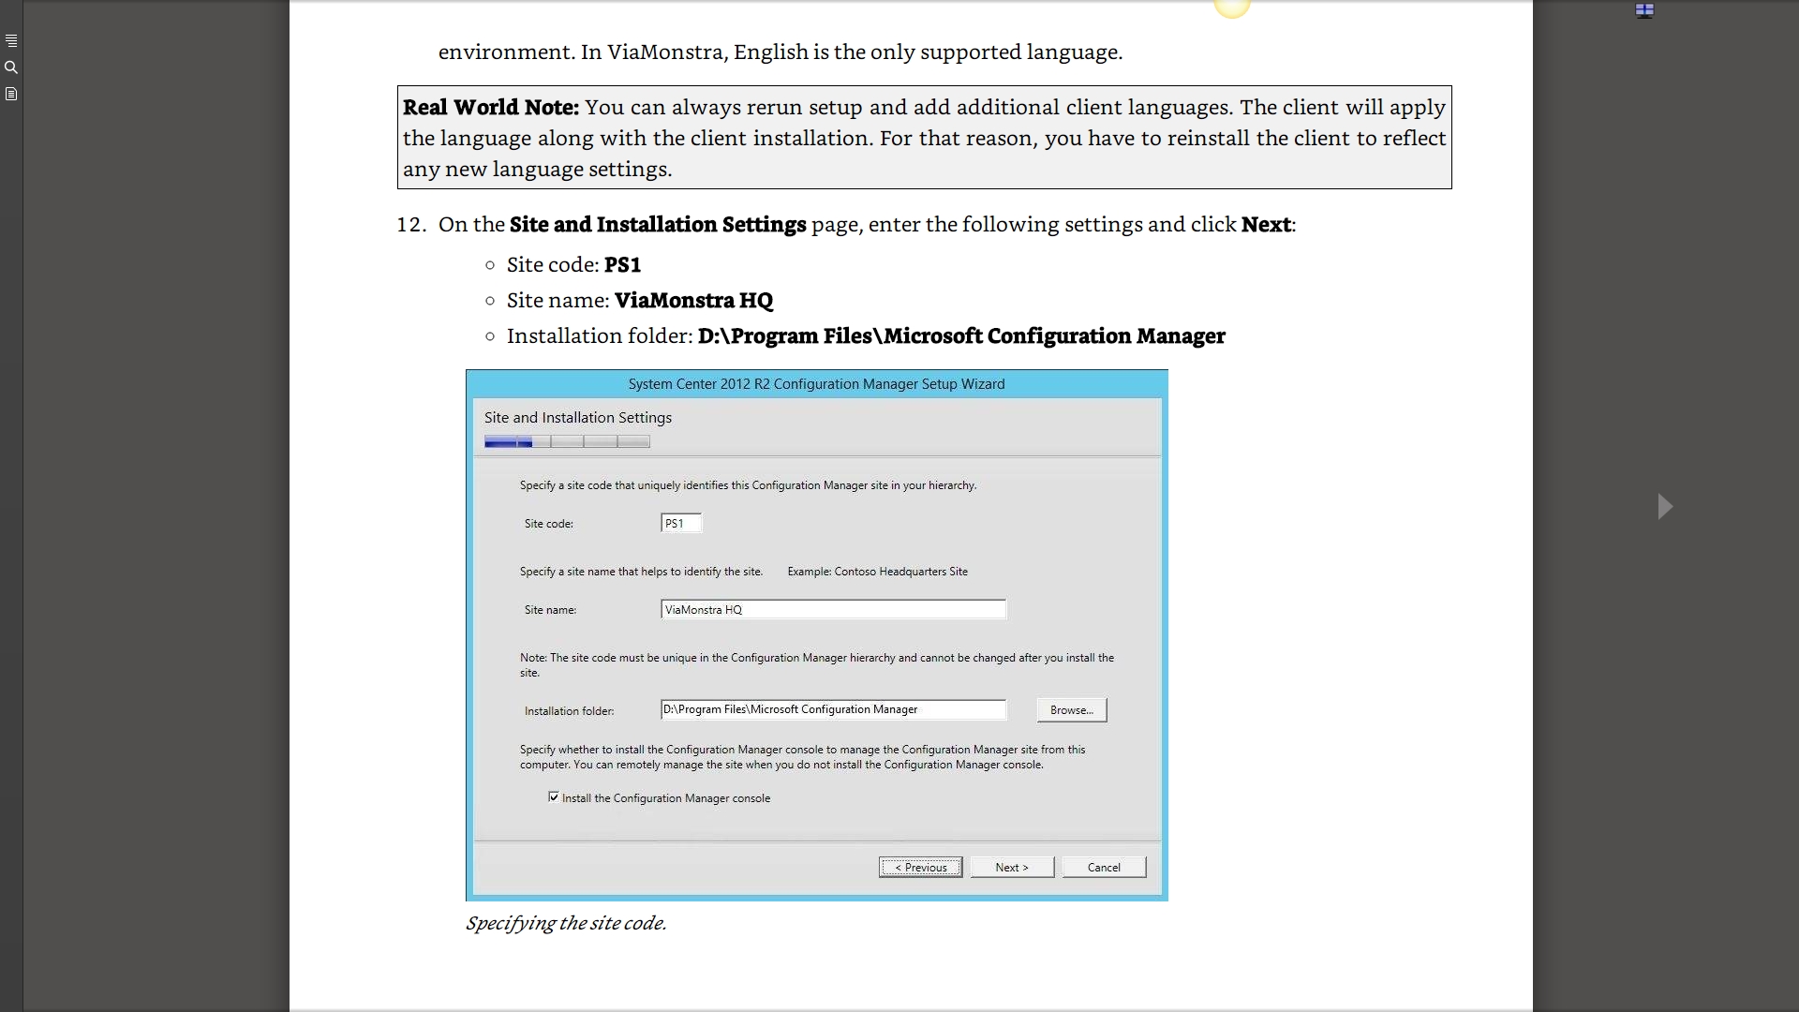This screenshot has height=1012, width=1799.
Task: Open the search panel in the sidebar
Action: (x=11, y=67)
